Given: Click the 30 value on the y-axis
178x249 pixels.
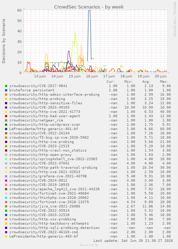Looking at the screenshot, I should [19, 42].
